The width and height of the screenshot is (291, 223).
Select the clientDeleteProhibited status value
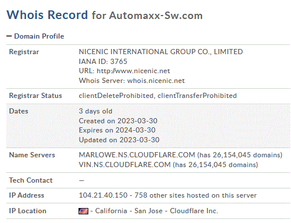(x=116, y=96)
